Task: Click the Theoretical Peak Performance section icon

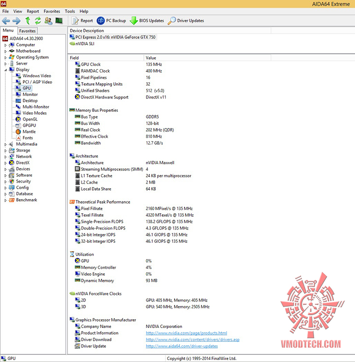Action: click(72, 202)
